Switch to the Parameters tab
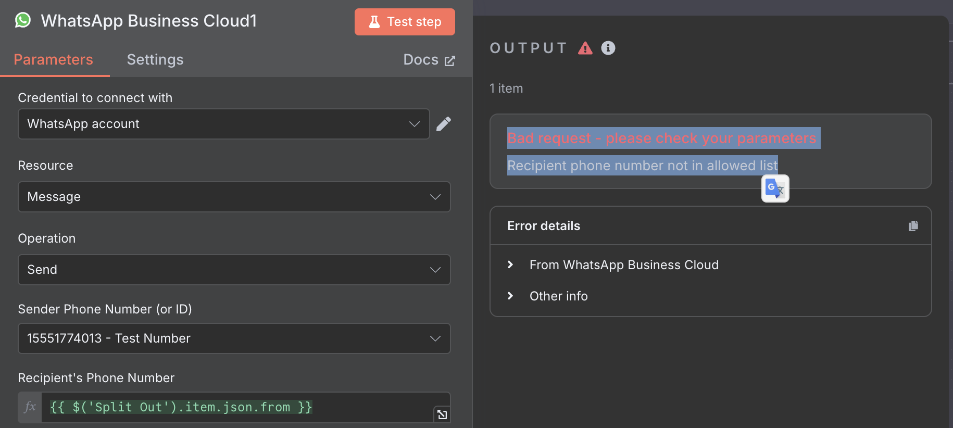The height and width of the screenshot is (428, 953). click(53, 59)
